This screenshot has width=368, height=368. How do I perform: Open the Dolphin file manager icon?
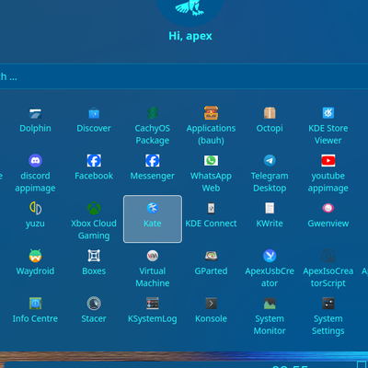(x=35, y=114)
